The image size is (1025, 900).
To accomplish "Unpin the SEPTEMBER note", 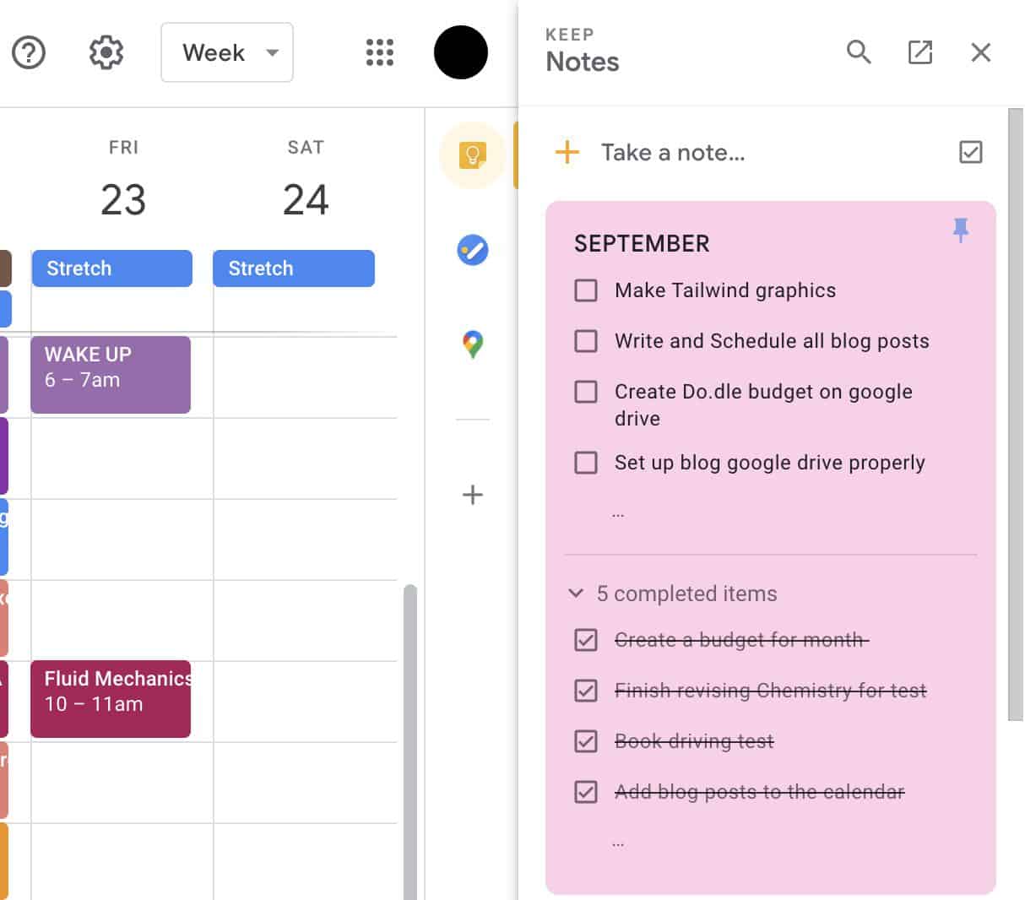I will click(960, 230).
